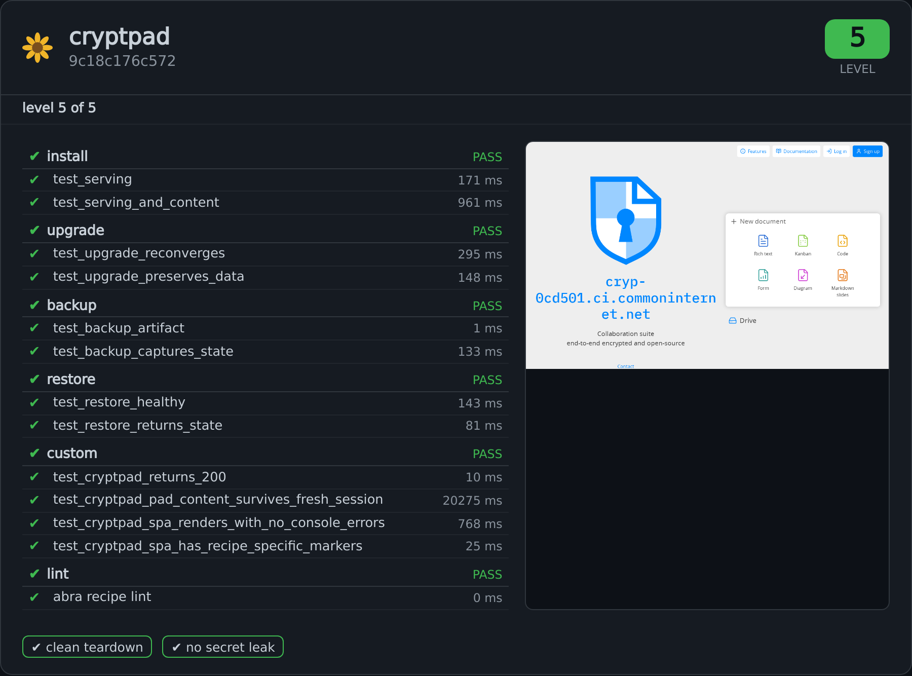Click the test_restore_returns_state row label
The image size is (912, 676).
[x=137, y=425]
